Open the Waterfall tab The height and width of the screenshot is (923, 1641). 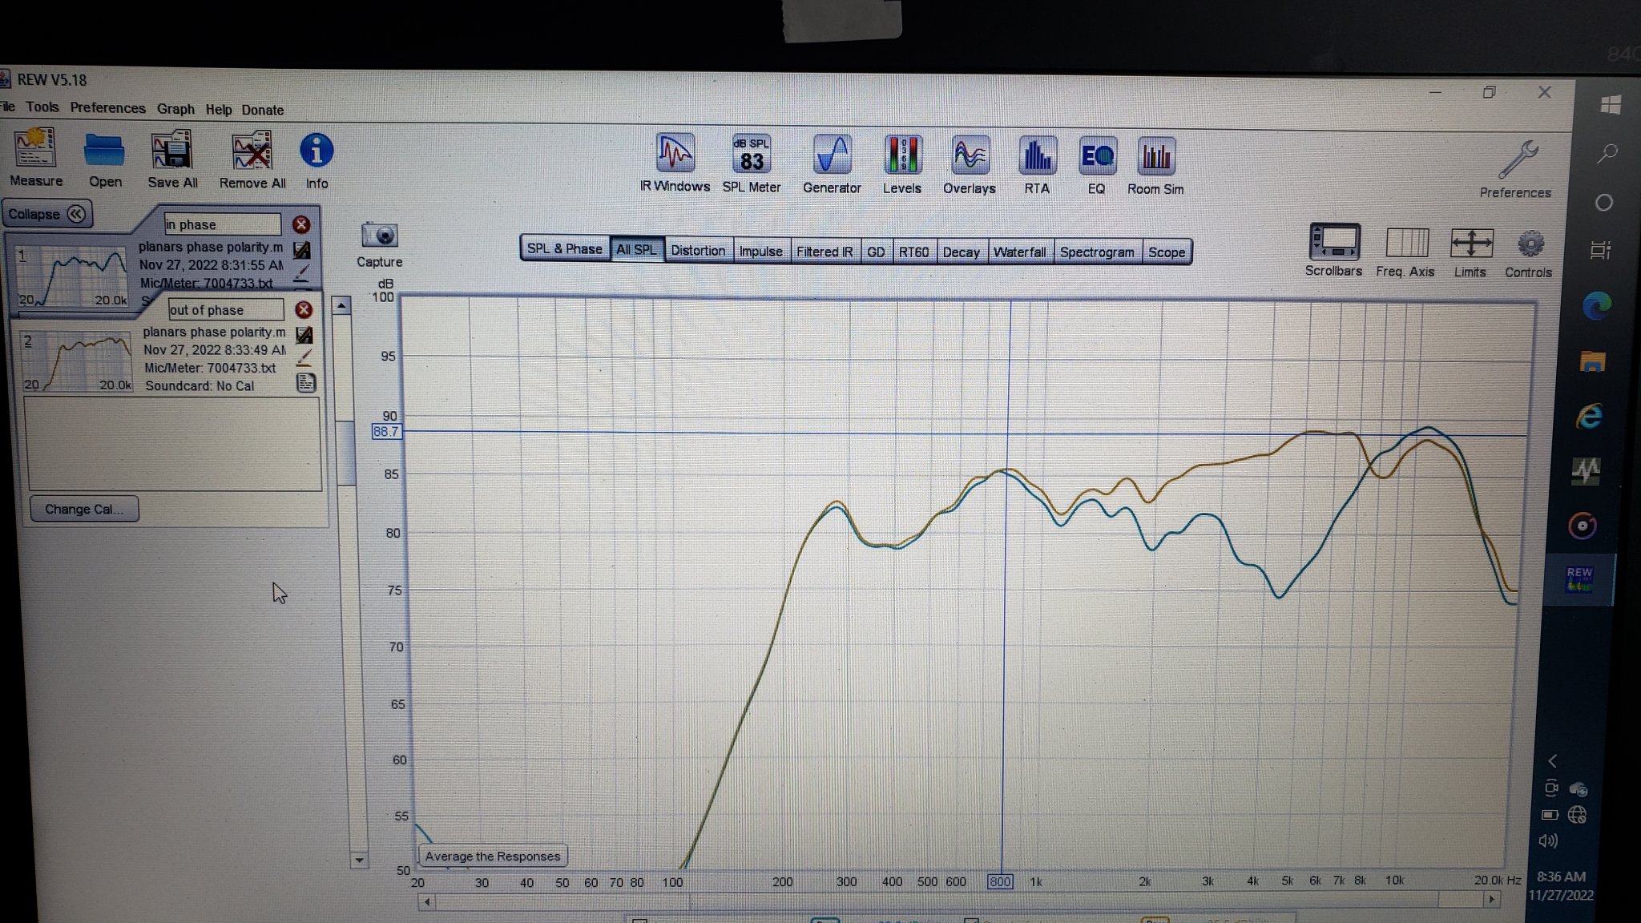pos(1020,252)
